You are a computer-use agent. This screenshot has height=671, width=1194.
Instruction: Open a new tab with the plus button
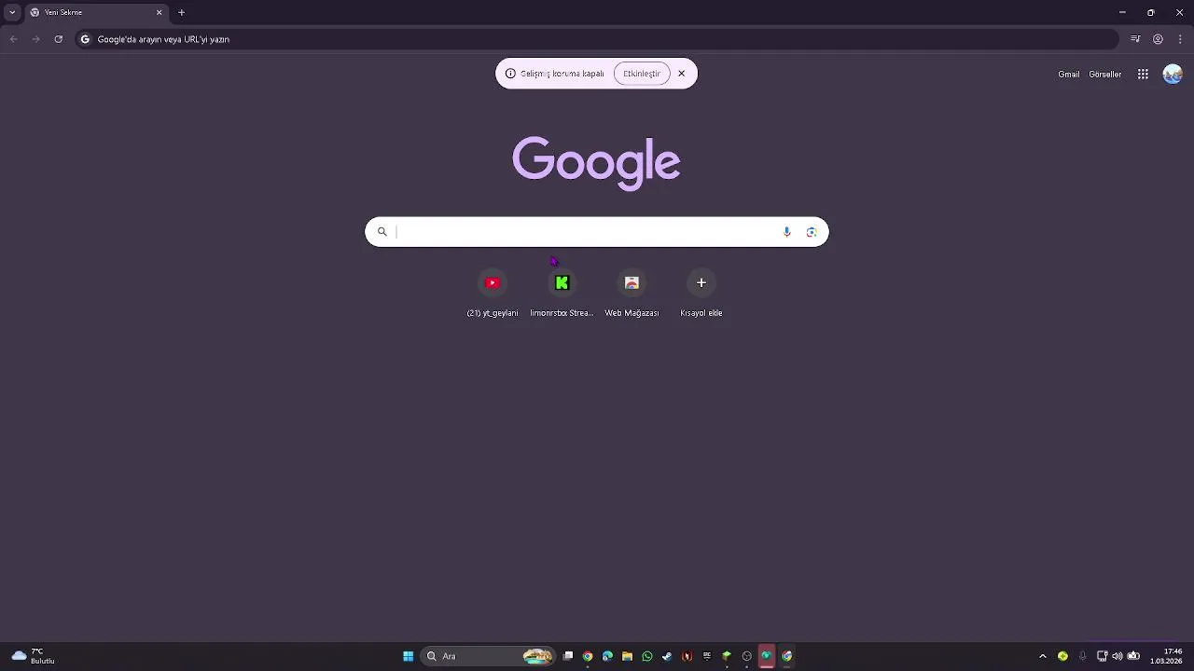tap(181, 12)
